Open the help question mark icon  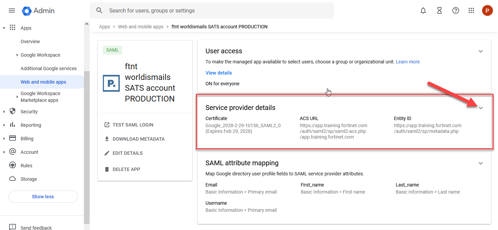456,10
